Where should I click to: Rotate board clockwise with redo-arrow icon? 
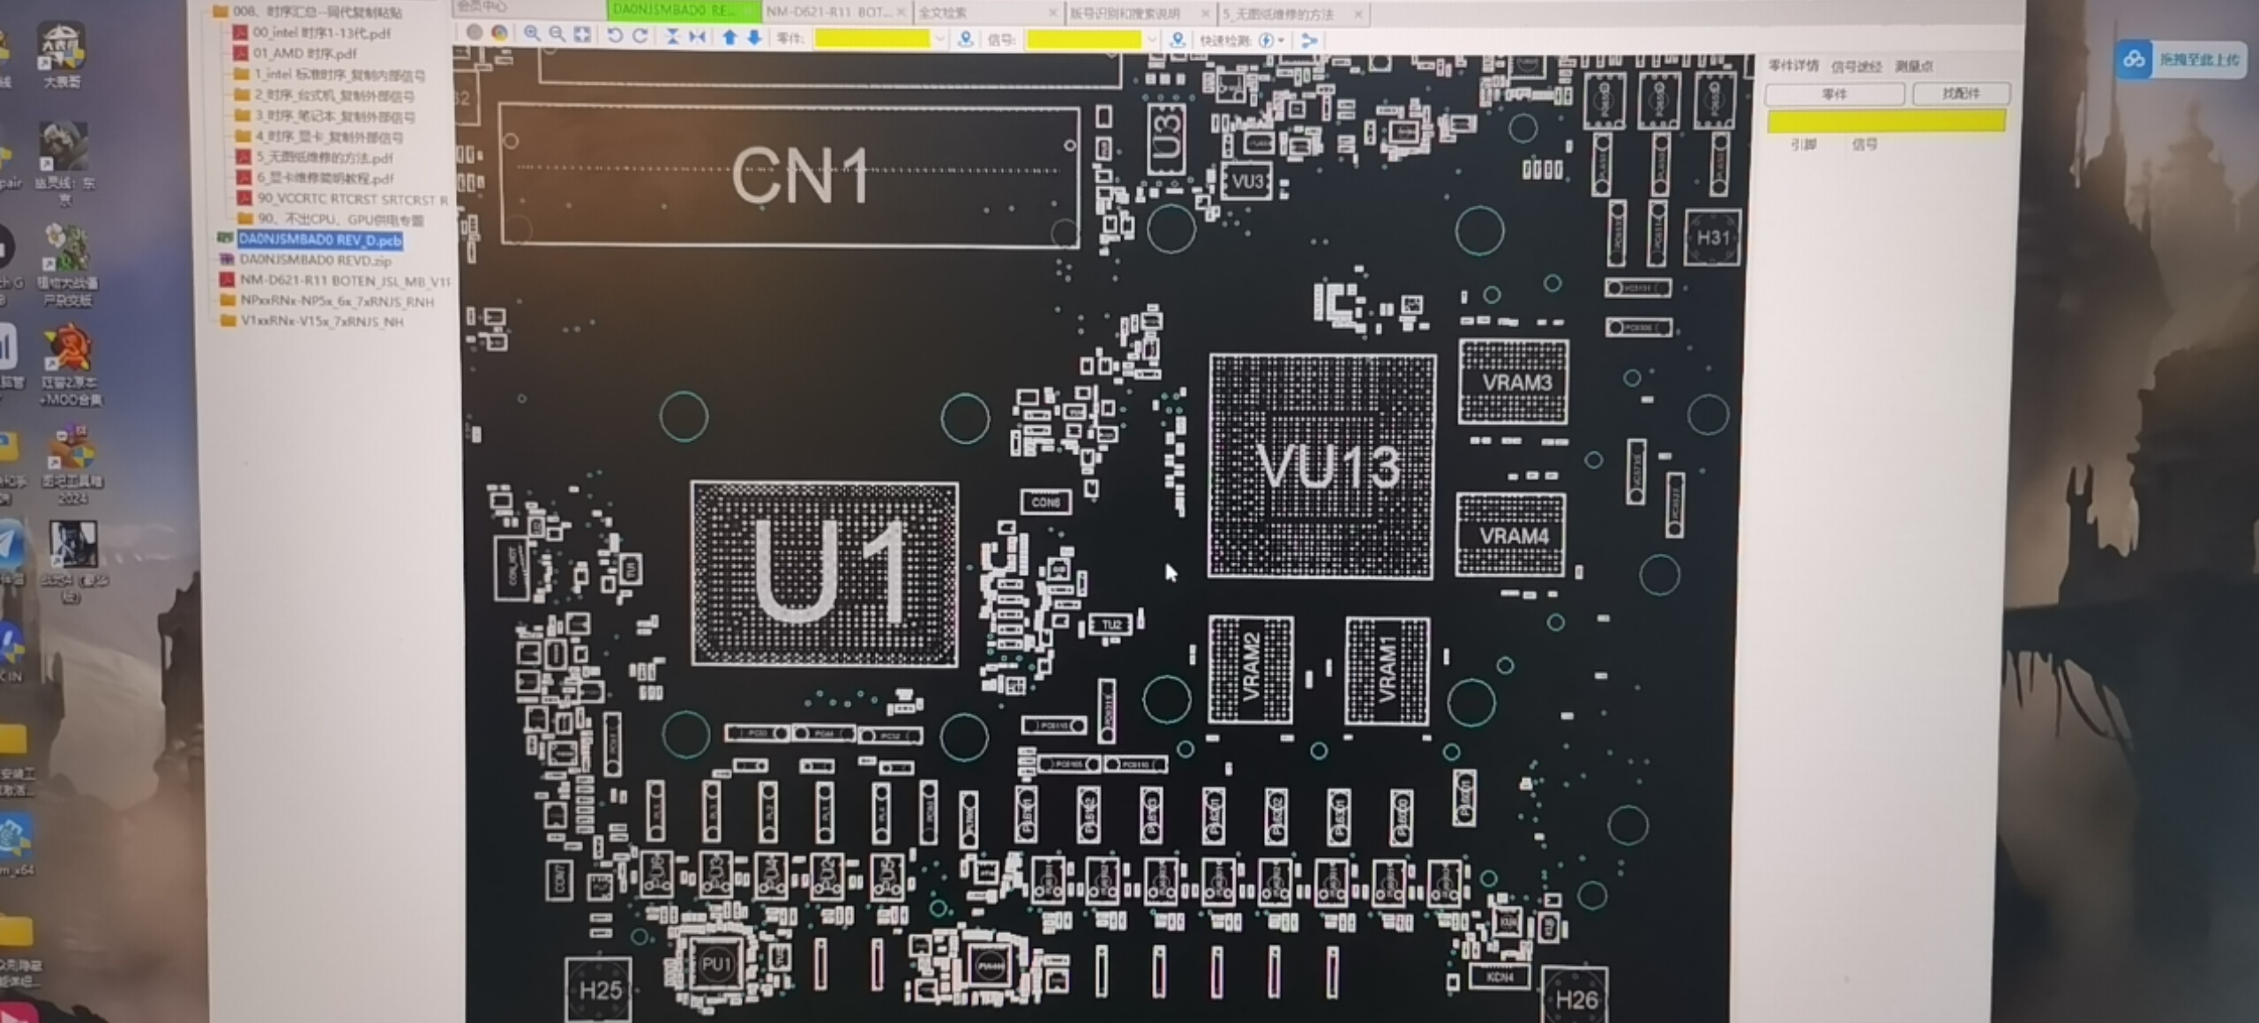pos(641,36)
